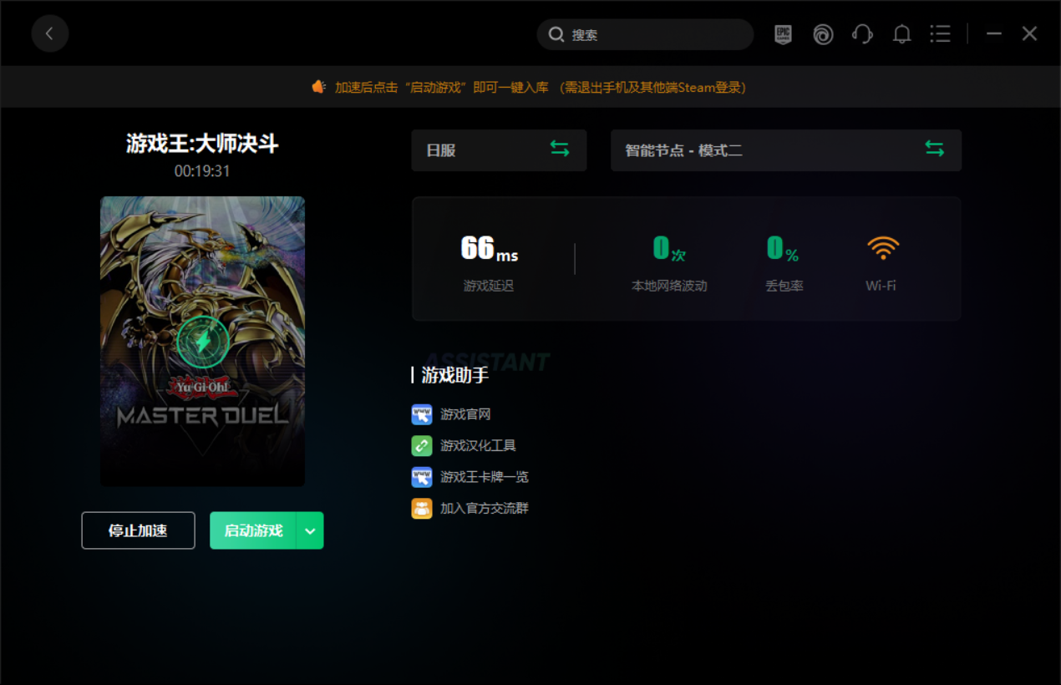1061x685 pixels.
Task: Click the Master Duel cover art
Action: (202, 341)
